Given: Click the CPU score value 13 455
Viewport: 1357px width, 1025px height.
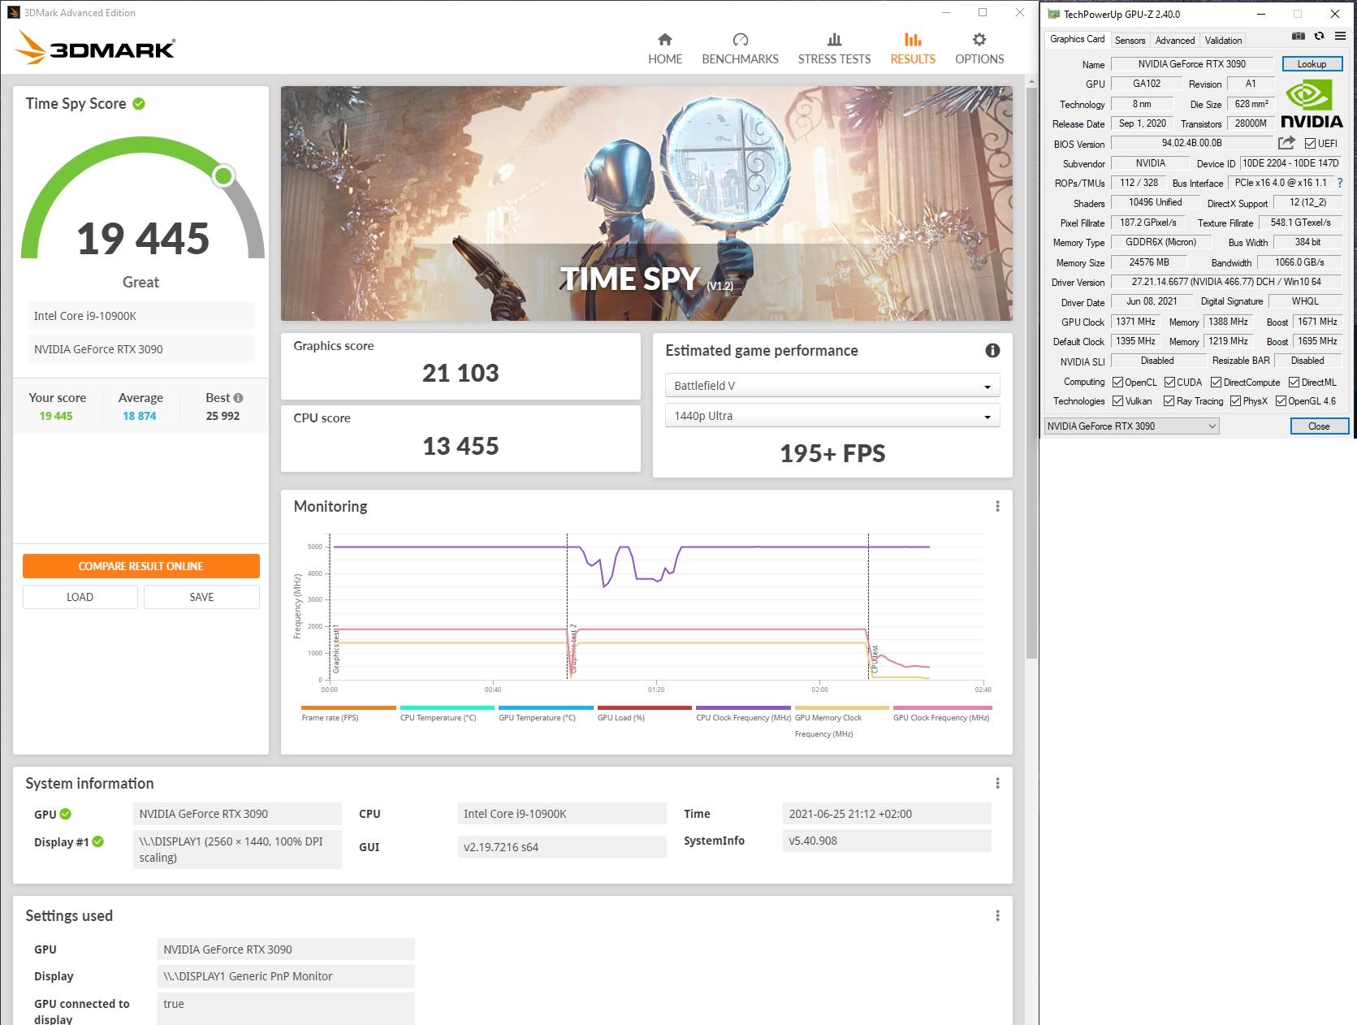Looking at the screenshot, I should [x=460, y=446].
